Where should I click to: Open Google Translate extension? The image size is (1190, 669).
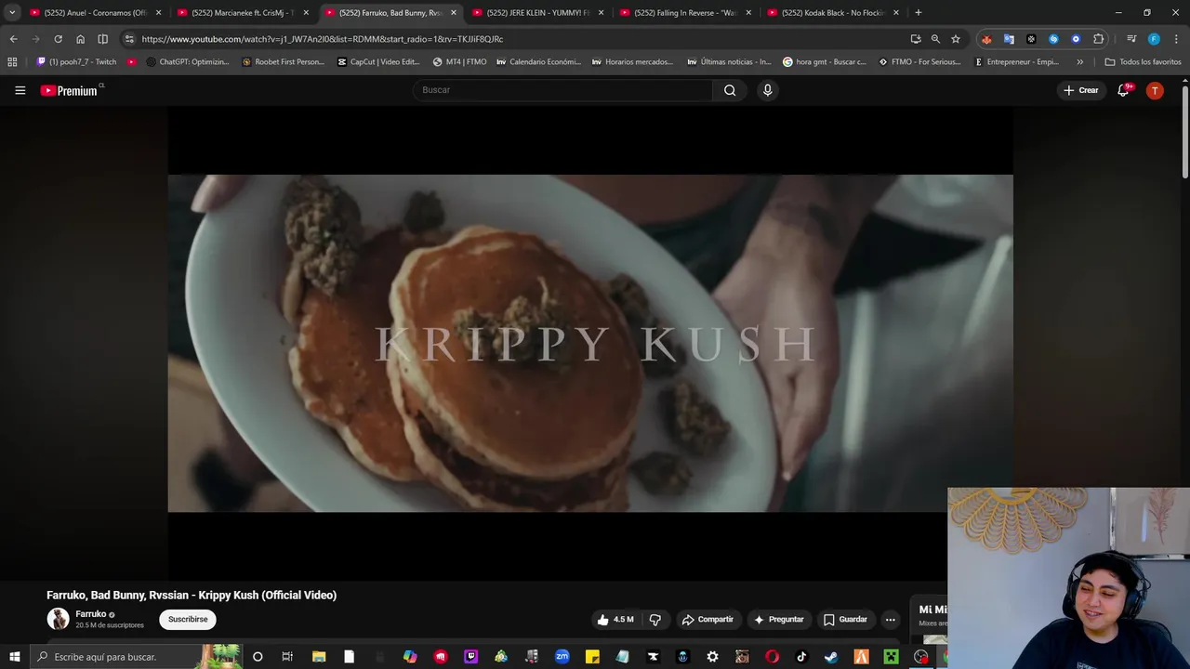(x=1009, y=39)
